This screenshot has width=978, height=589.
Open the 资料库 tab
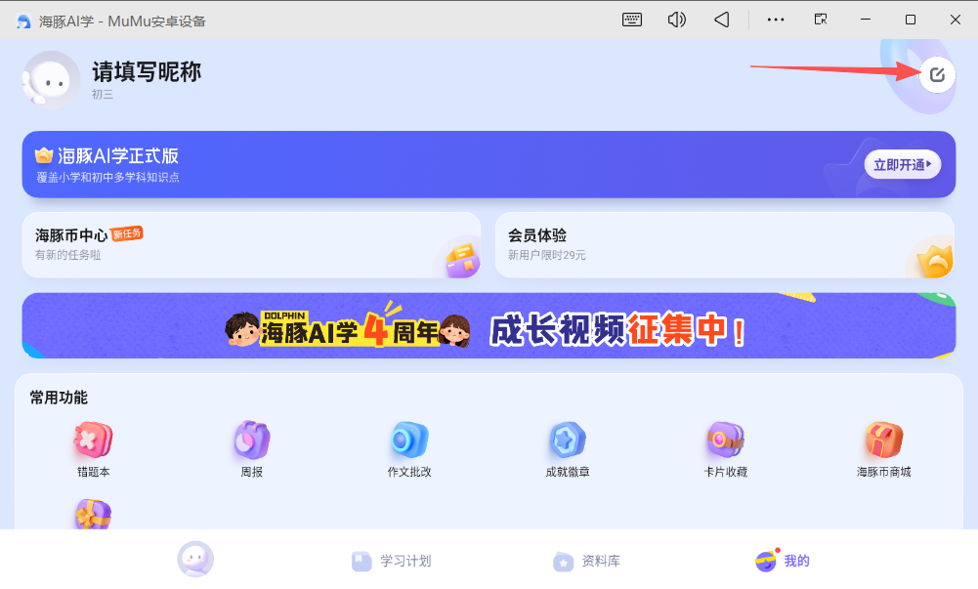pyautogui.click(x=586, y=561)
